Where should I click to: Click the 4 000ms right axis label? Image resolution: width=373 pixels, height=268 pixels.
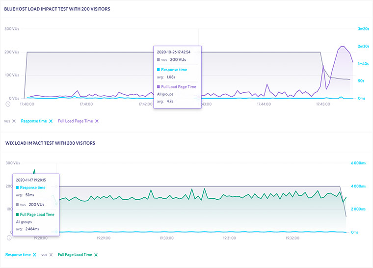coord(358,186)
